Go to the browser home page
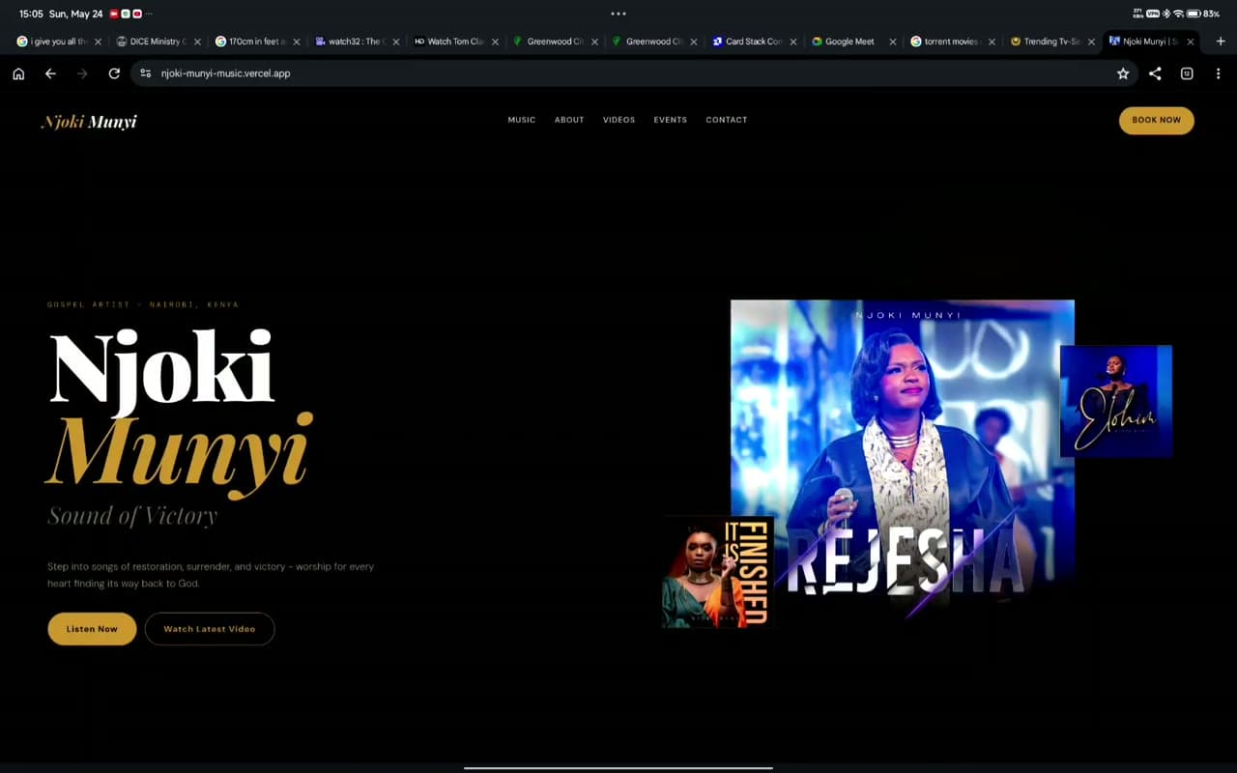This screenshot has height=773, width=1237. [x=18, y=73]
